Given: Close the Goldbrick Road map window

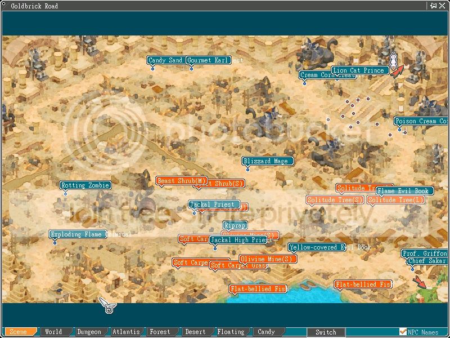Looking at the screenshot, I should (443, 6).
